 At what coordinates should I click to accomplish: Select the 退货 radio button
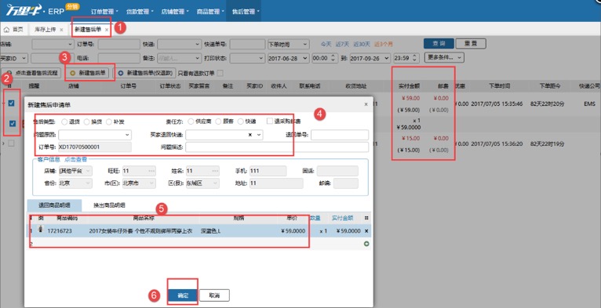click(64, 121)
